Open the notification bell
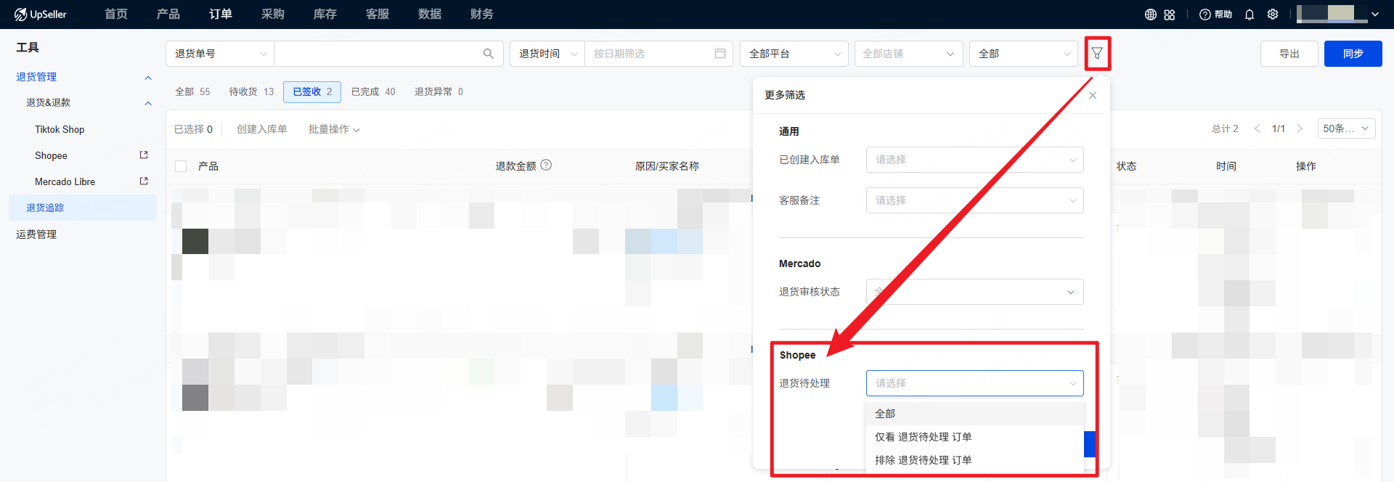Viewport: 1394px width, 482px height. 1250,15
